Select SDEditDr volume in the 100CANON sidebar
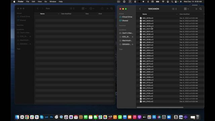This screenshot has width=215, height=121. [125, 44]
